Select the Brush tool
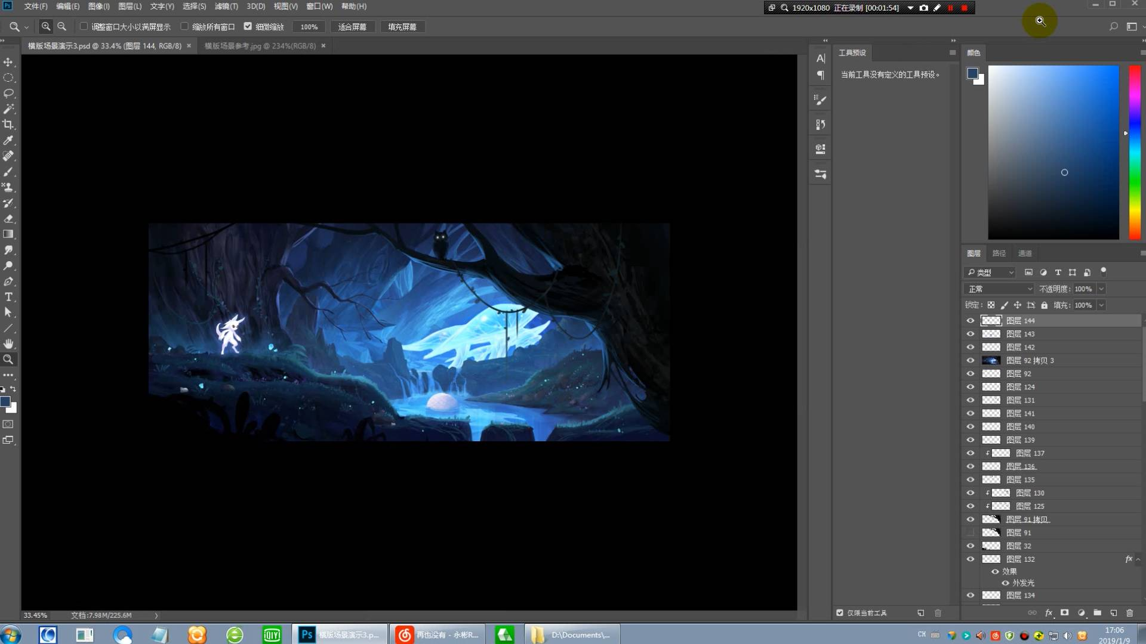 pyautogui.click(x=8, y=172)
